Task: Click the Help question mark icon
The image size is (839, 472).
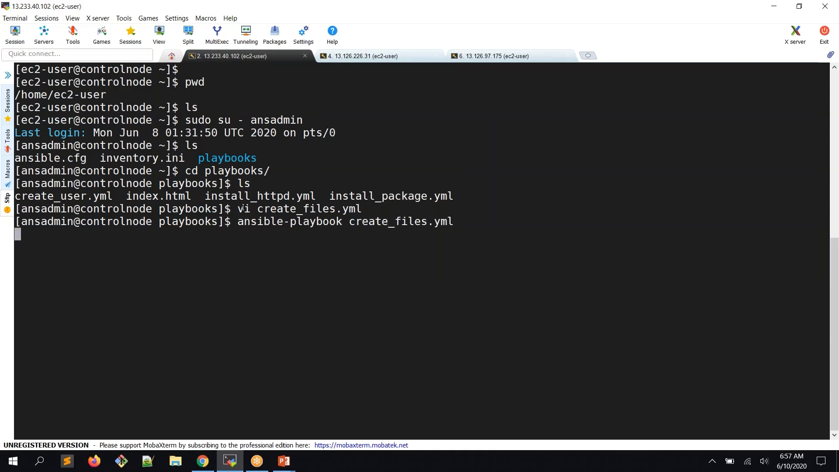Action: (332, 35)
